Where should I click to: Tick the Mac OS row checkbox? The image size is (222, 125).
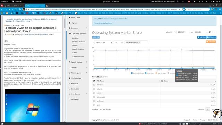[94, 89]
